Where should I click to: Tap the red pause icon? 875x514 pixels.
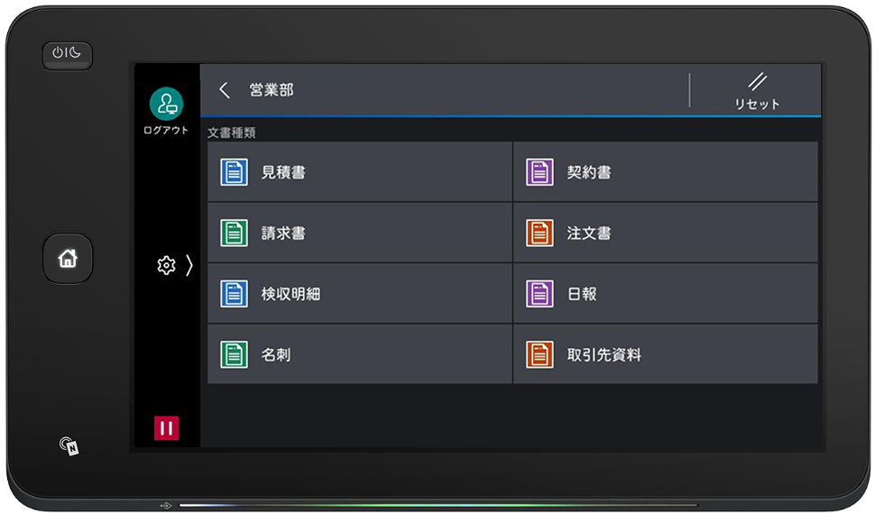click(166, 428)
